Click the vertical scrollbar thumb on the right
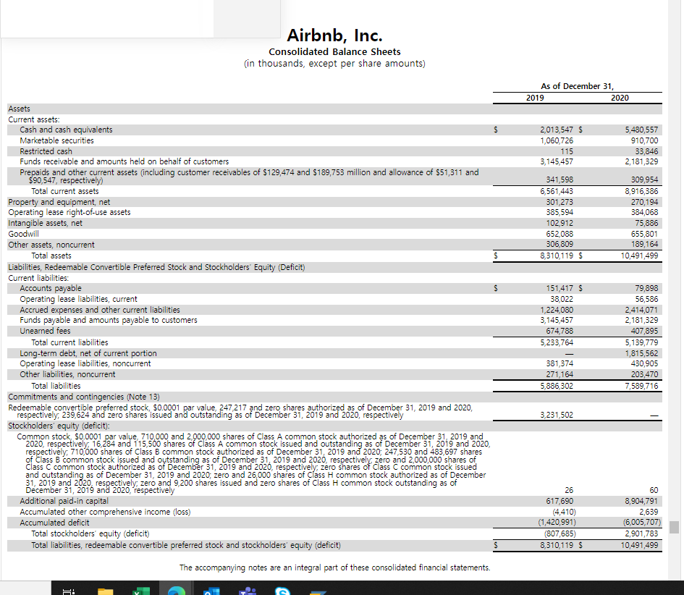 pyautogui.click(x=674, y=527)
